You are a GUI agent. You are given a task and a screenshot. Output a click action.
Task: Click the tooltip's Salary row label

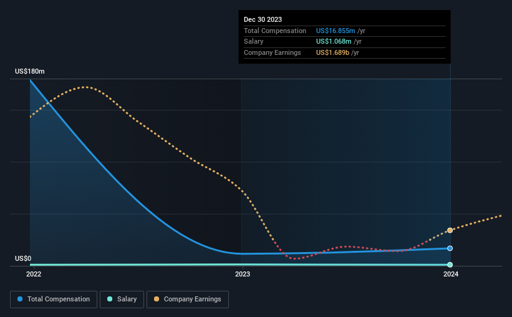click(x=253, y=42)
